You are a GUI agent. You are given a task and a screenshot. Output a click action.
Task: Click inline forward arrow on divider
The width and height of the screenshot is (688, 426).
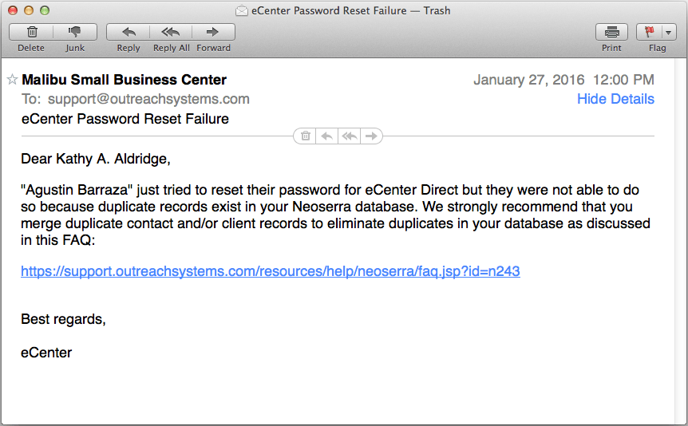coord(371,136)
